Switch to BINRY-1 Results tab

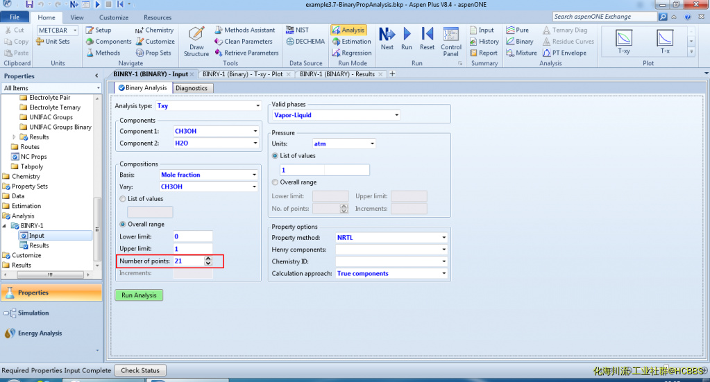click(x=337, y=73)
